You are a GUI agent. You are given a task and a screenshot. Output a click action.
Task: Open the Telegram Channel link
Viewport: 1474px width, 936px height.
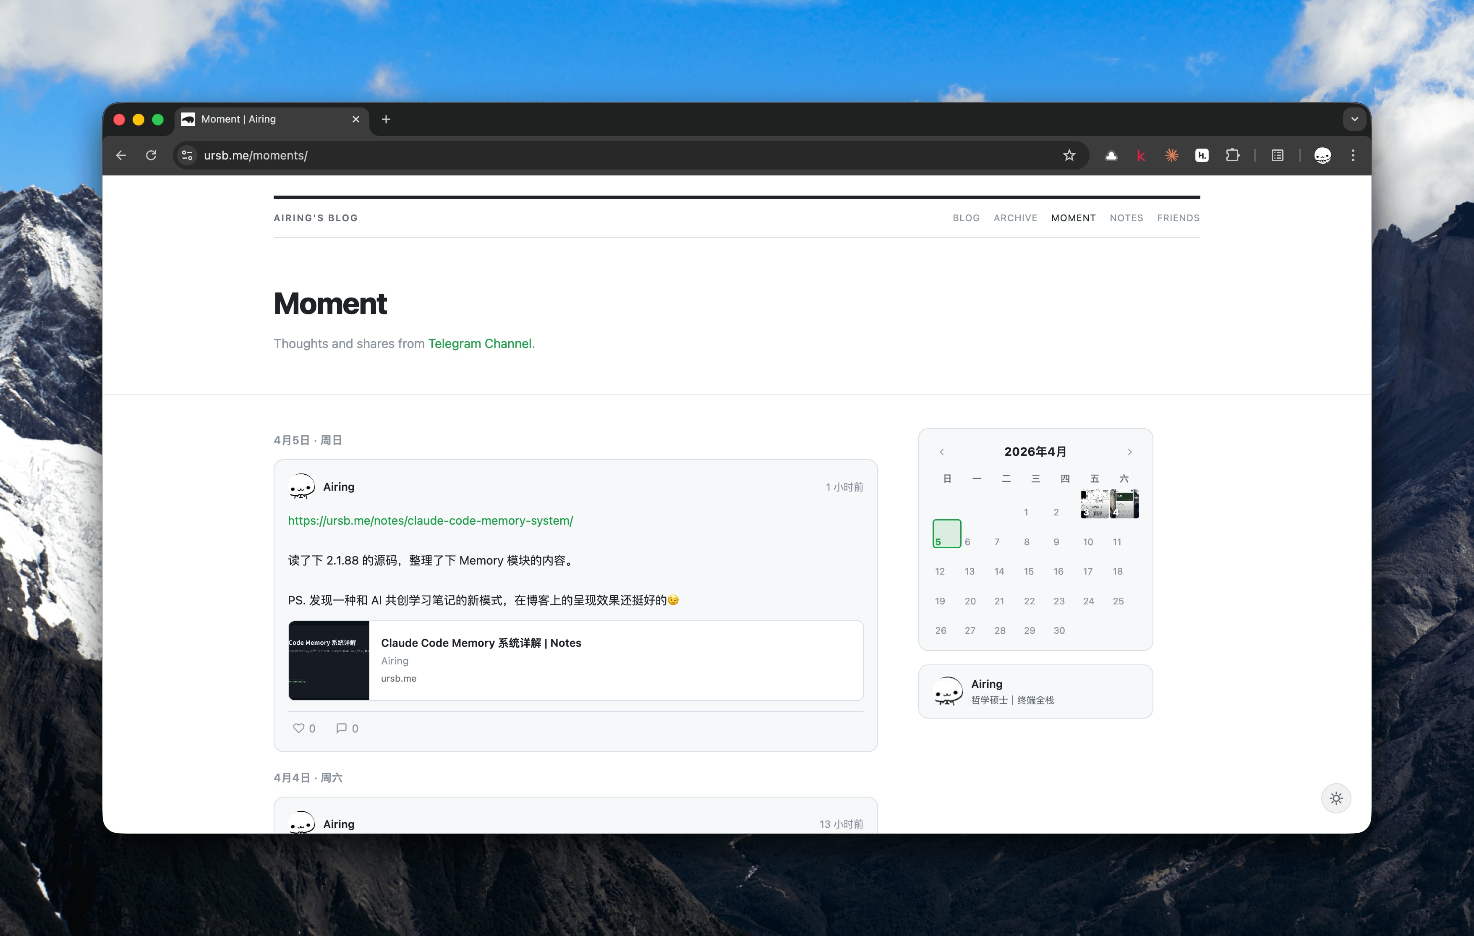pyautogui.click(x=479, y=343)
